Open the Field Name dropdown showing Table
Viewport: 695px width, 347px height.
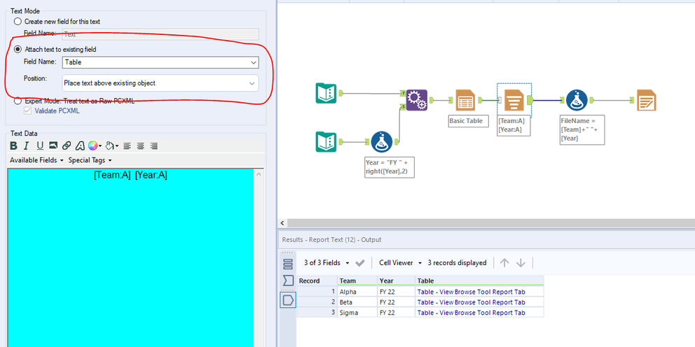click(x=161, y=62)
